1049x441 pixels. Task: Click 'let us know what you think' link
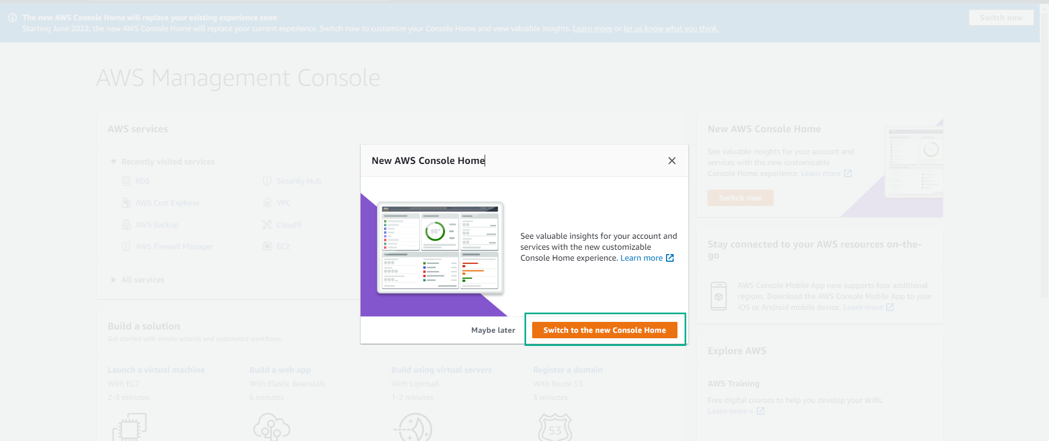[671, 28]
